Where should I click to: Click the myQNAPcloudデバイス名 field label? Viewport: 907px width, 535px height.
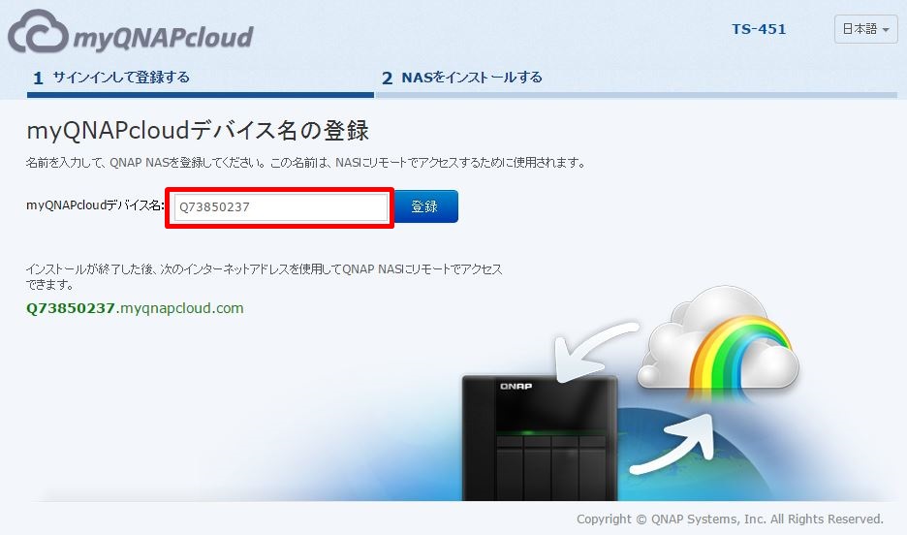pos(95,205)
